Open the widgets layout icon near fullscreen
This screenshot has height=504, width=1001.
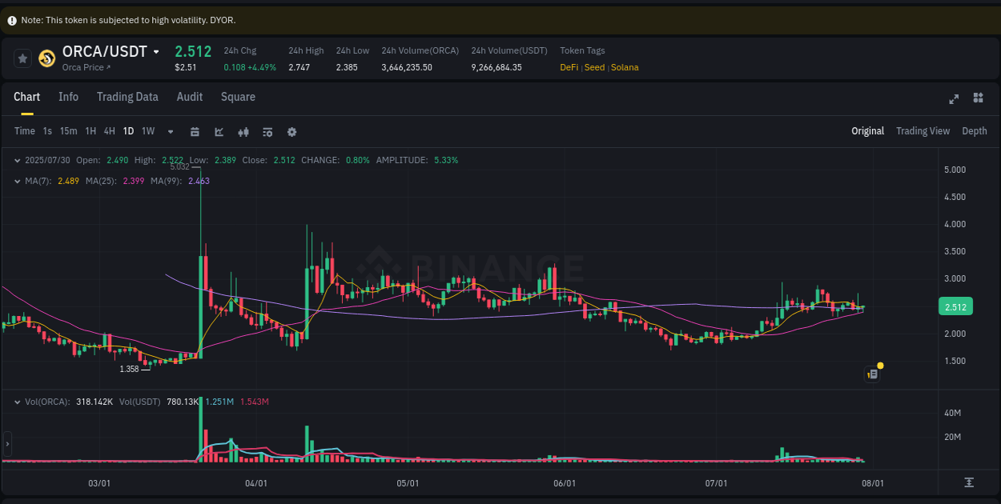coord(978,98)
